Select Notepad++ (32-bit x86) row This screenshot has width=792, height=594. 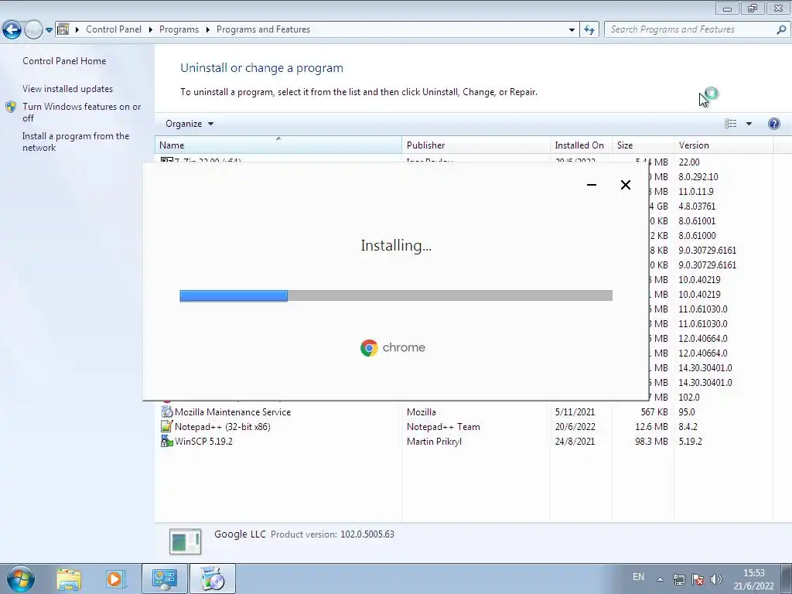click(464, 427)
